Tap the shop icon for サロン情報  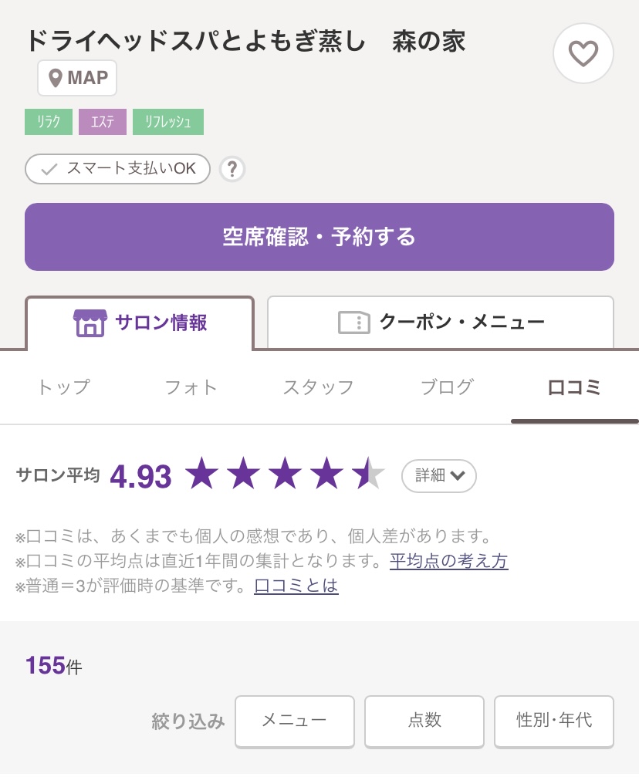click(90, 323)
